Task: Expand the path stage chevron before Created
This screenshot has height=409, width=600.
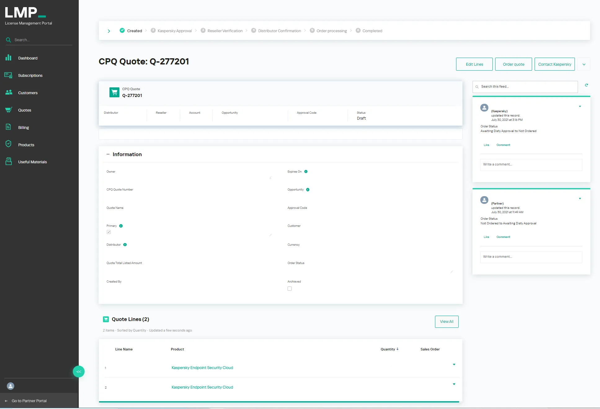Action: [109, 31]
